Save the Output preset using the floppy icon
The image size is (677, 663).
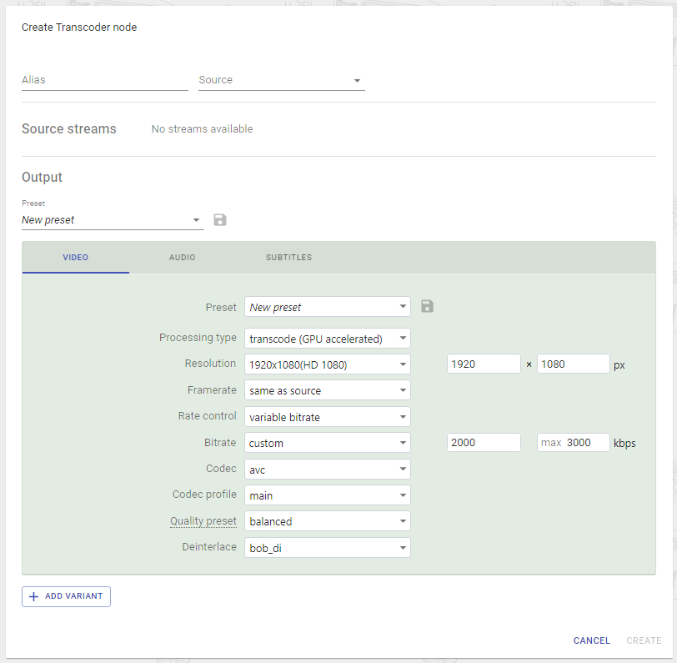coord(219,219)
